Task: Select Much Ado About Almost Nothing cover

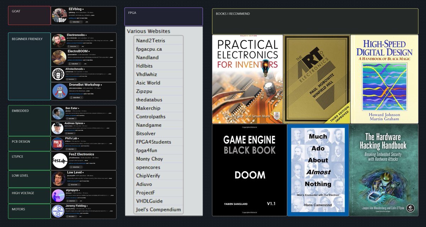Action: coord(318,170)
